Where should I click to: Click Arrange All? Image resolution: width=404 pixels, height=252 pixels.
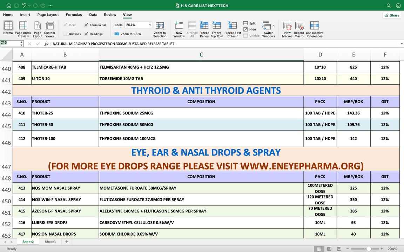(192, 29)
